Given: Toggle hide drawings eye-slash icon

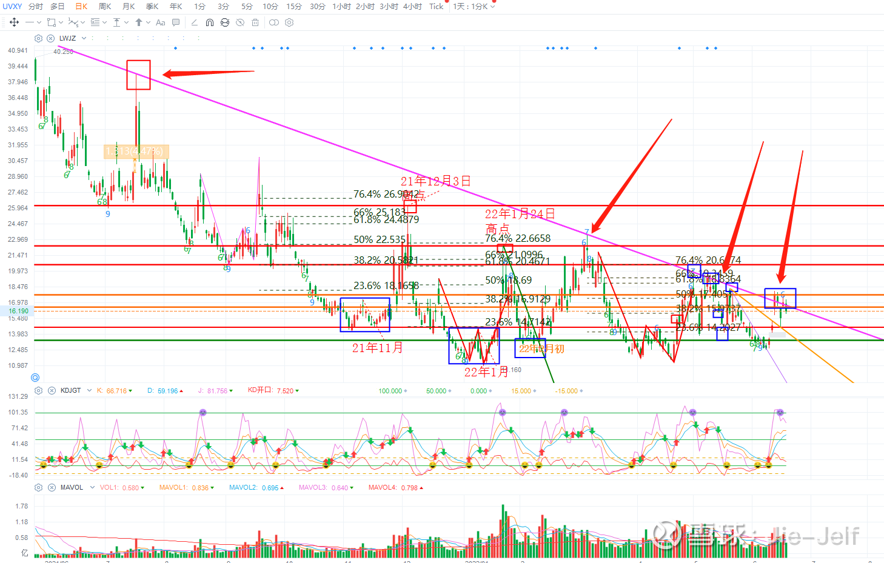Looking at the screenshot, I should [240, 22].
